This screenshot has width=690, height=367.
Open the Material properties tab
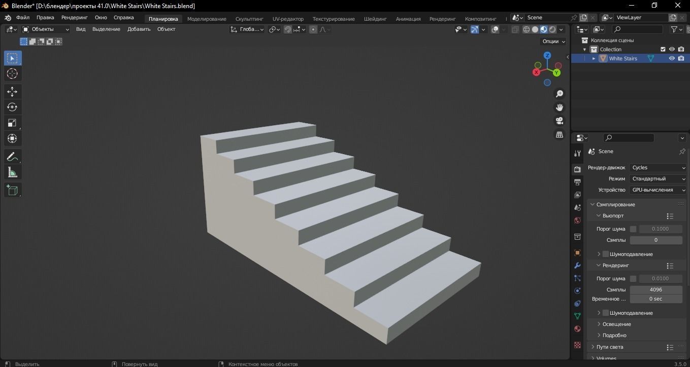click(577, 329)
